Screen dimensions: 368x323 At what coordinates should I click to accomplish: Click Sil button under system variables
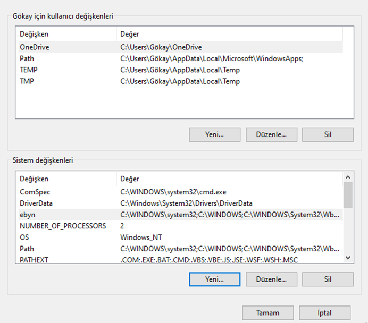pyautogui.click(x=328, y=279)
